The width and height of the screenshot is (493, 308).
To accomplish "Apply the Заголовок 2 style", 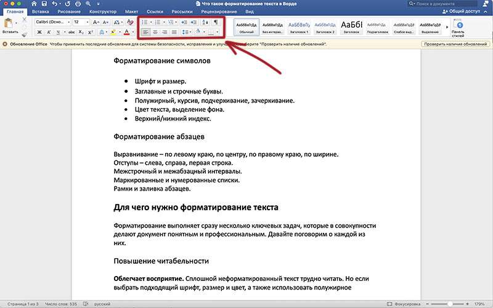I will click(325, 27).
